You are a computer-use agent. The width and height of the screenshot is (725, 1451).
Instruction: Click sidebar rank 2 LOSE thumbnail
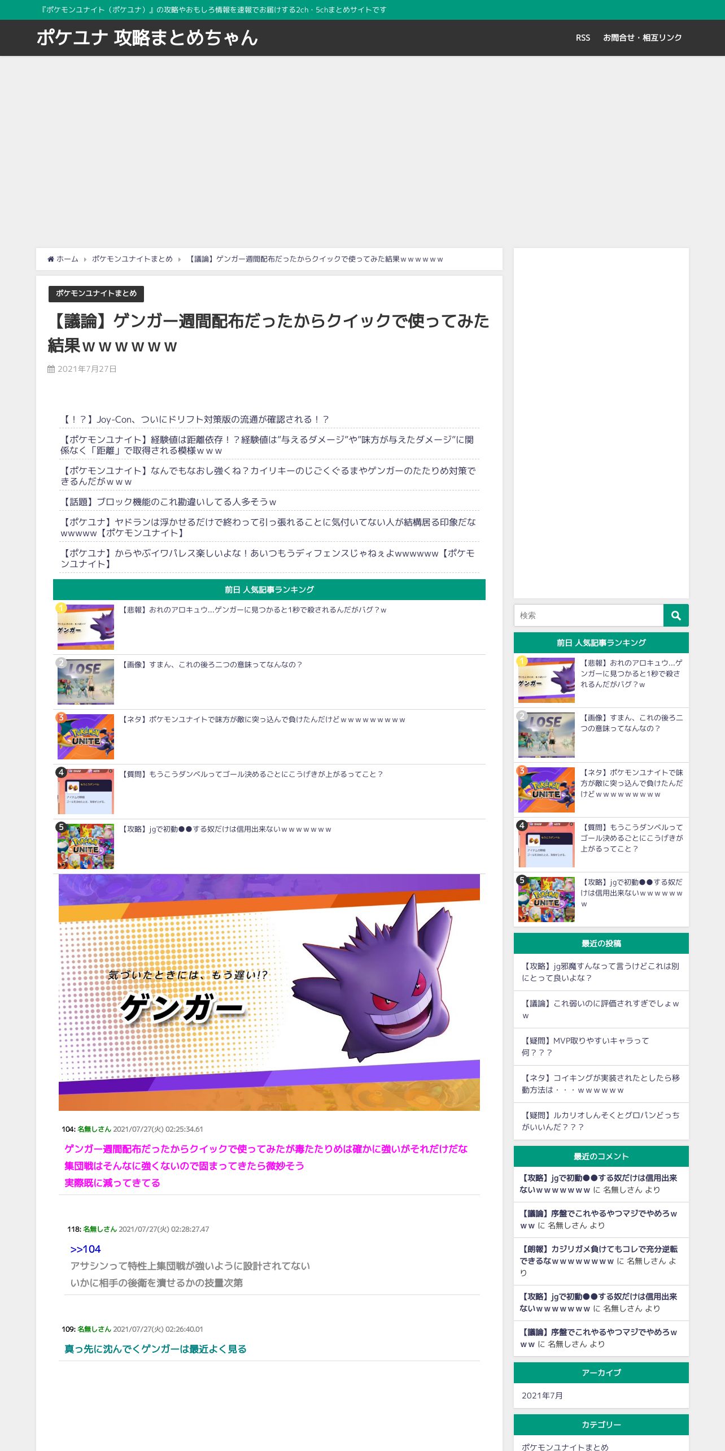click(x=547, y=735)
